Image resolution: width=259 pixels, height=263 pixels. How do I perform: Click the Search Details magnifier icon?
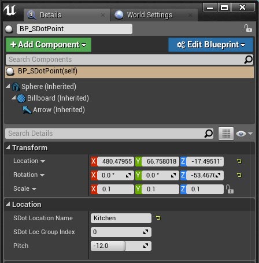click(208, 134)
